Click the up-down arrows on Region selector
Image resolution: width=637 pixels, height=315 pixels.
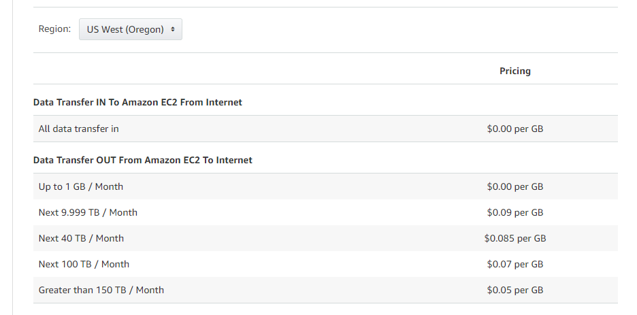173,29
